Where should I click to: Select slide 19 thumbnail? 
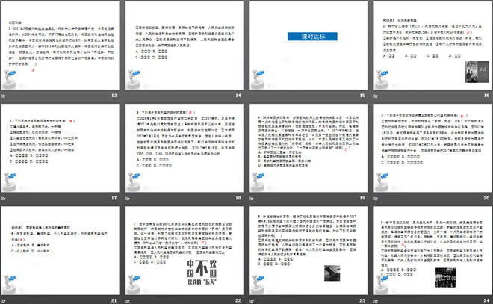308,148
